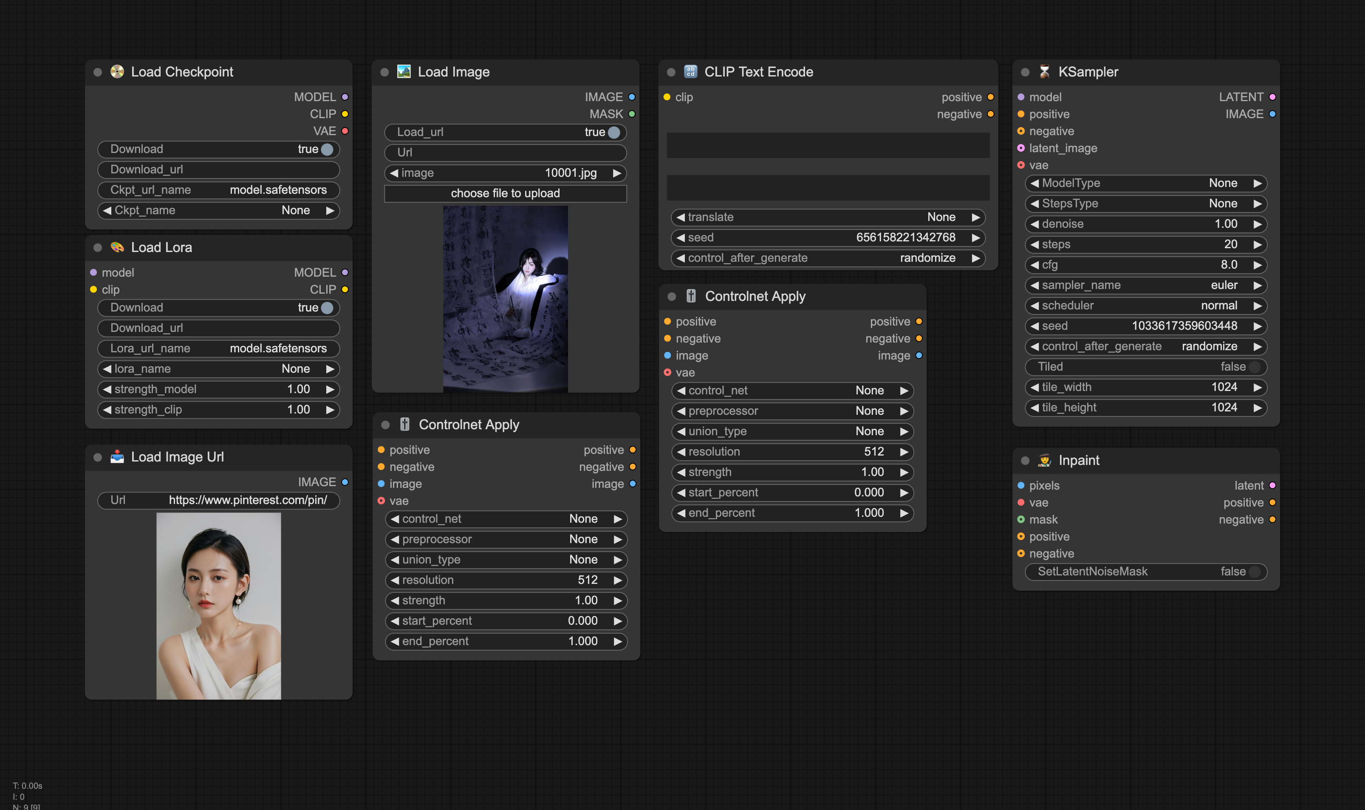Open the scheduler normal dropdown
Screen dimensions: 1365x810
(x=1145, y=306)
